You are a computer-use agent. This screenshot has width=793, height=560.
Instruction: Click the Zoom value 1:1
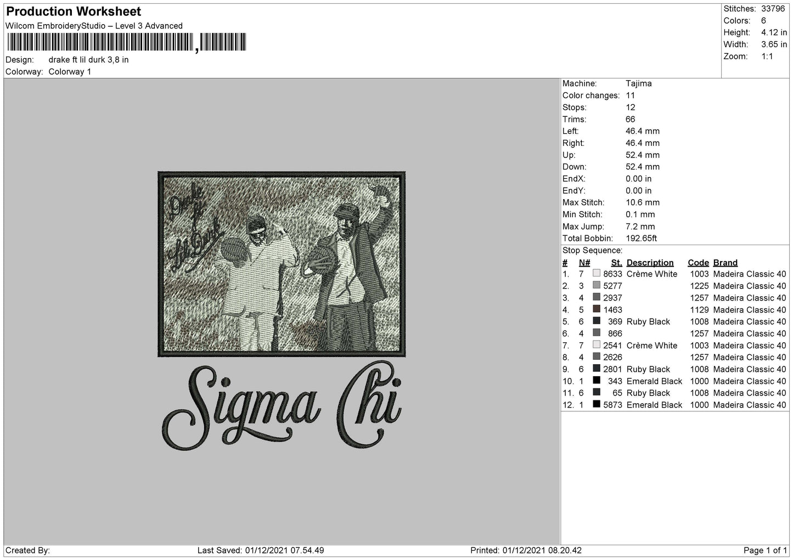pos(767,56)
